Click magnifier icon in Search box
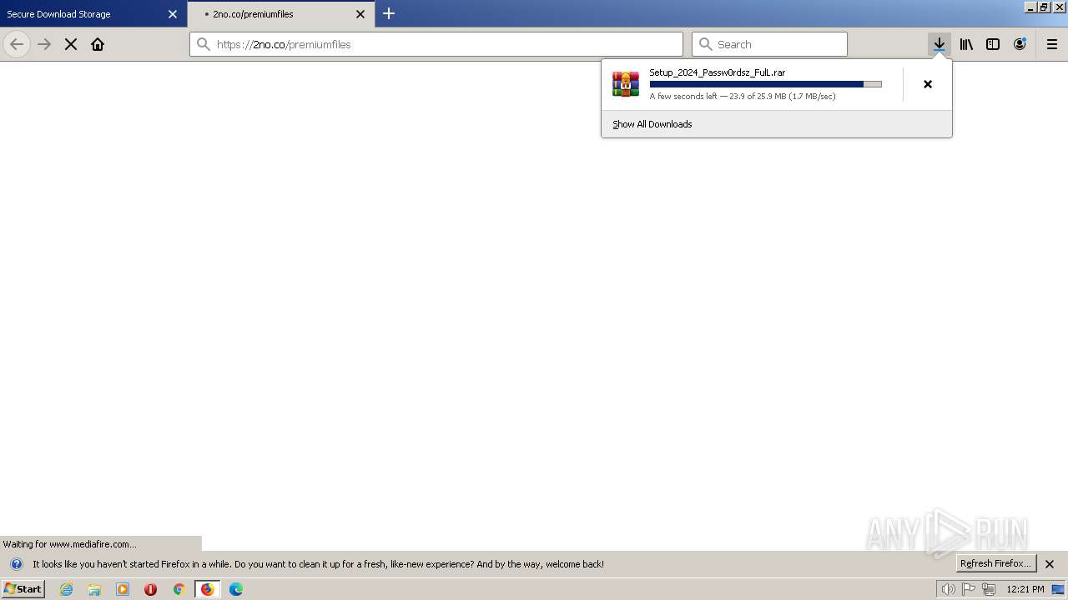The width and height of the screenshot is (1068, 600). click(706, 44)
